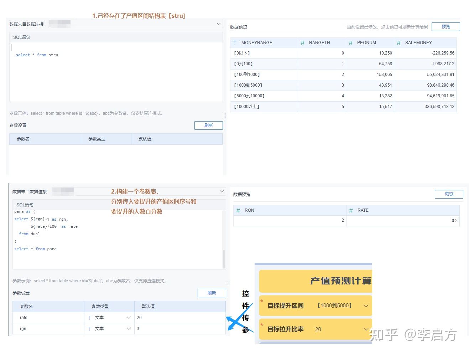
Task: Click the number type icon beside RATE
Action: [351, 210]
